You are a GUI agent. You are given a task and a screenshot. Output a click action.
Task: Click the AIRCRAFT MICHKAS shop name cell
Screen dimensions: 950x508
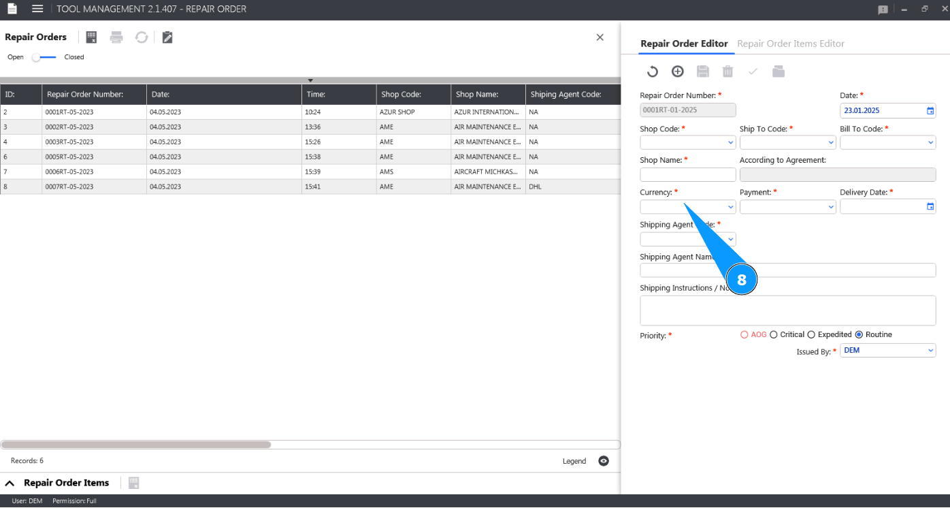click(489, 172)
